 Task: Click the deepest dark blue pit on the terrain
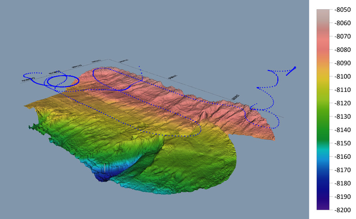(103, 177)
